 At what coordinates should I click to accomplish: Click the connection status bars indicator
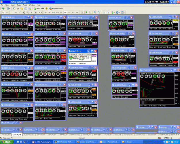point(160,138)
